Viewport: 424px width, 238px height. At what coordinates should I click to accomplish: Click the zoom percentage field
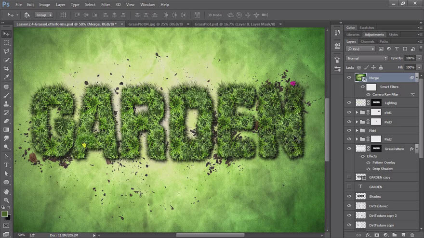click(x=21, y=235)
